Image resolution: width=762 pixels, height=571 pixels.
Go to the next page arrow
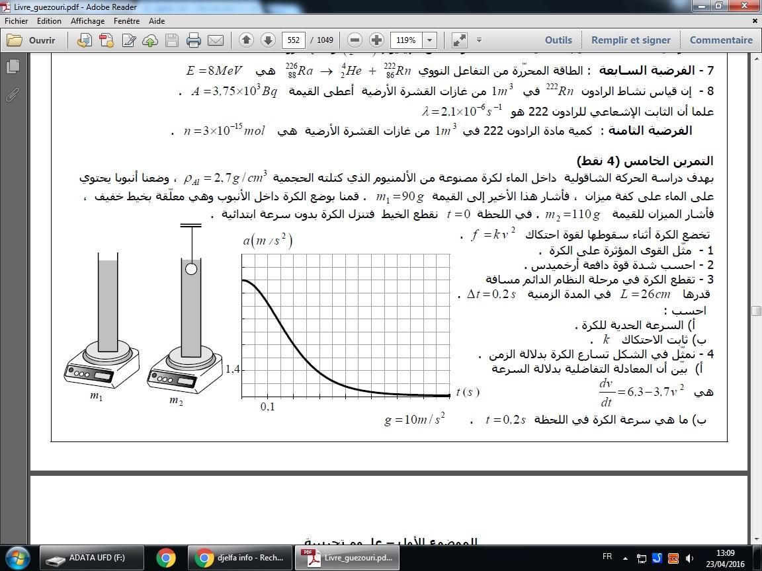(x=268, y=40)
